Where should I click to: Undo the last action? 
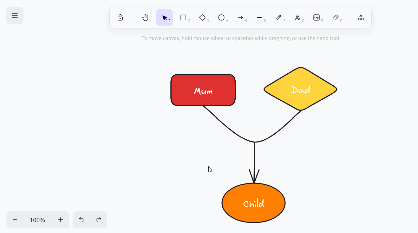82,220
